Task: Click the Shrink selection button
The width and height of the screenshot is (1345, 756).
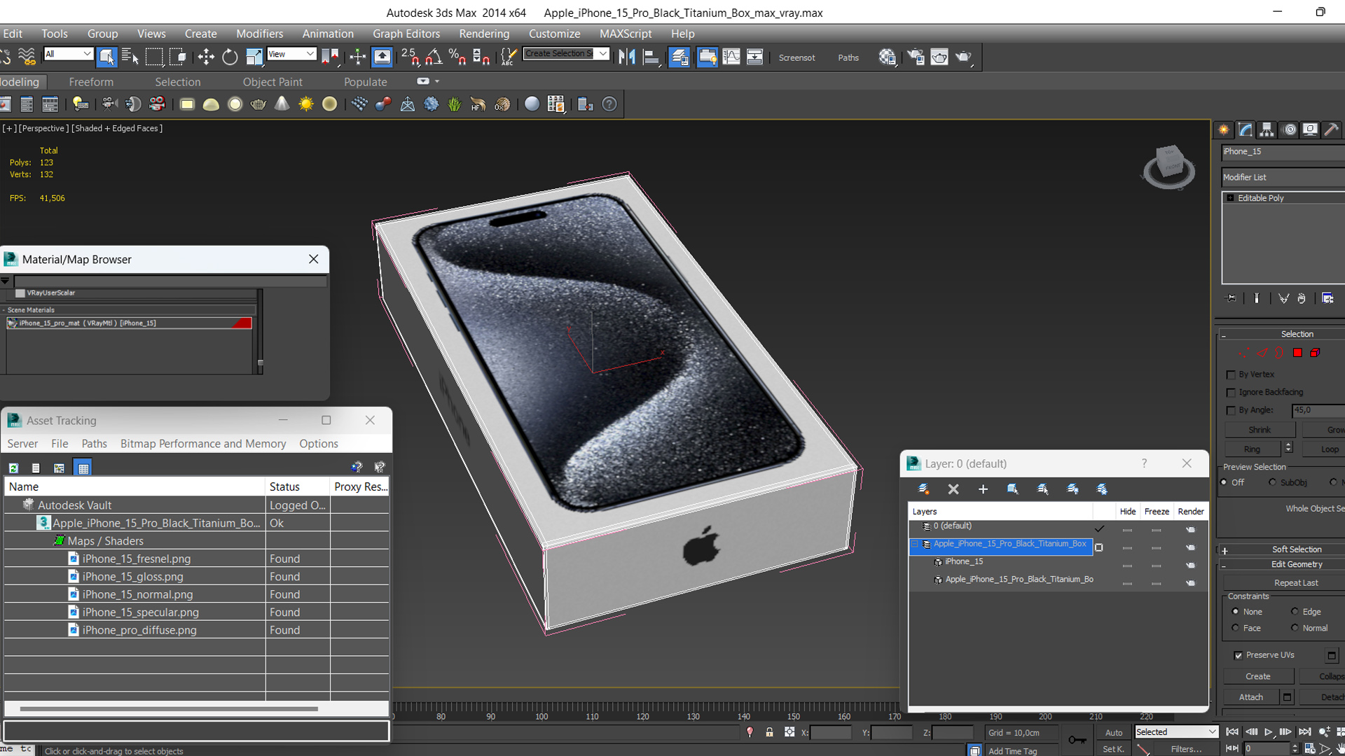Action: point(1260,430)
